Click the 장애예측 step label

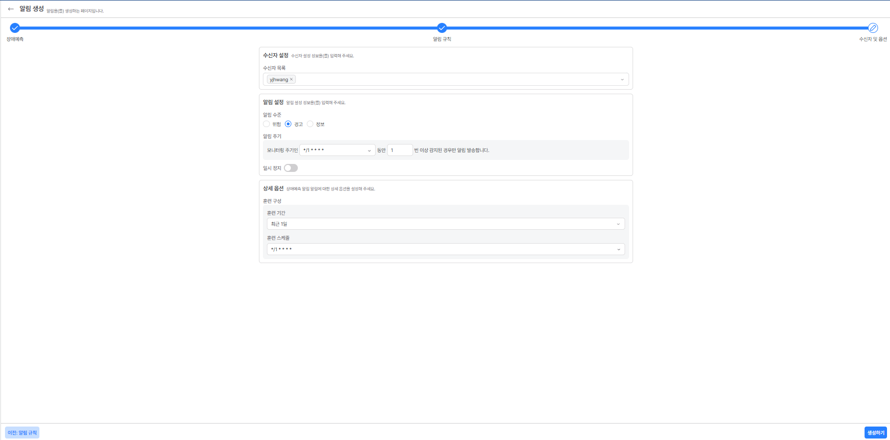15,39
